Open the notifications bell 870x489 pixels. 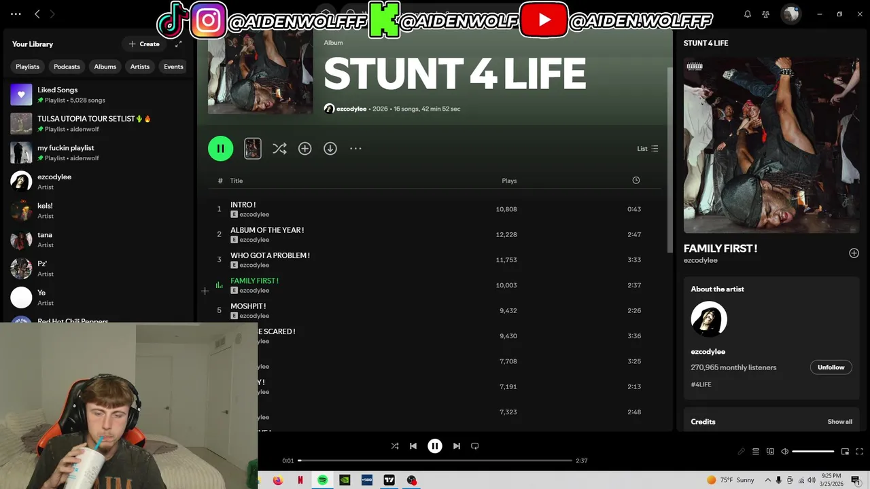[748, 14]
